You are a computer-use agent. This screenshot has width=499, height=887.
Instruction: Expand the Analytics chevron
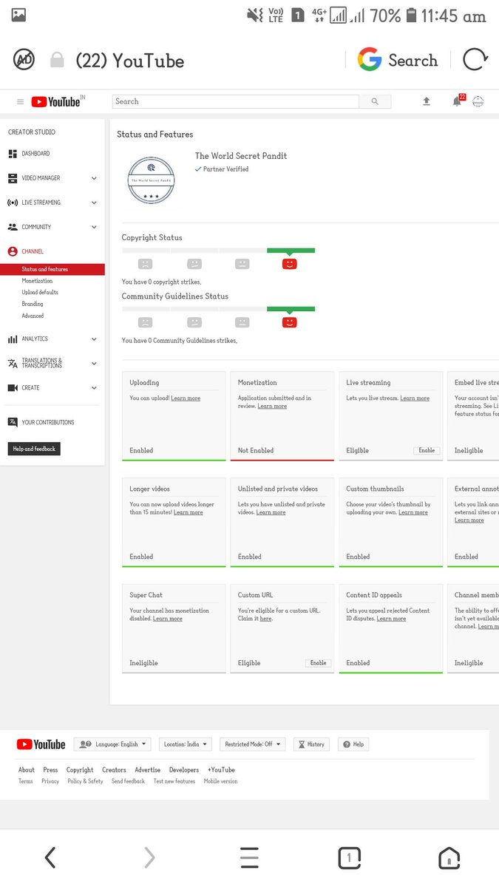tap(94, 339)
